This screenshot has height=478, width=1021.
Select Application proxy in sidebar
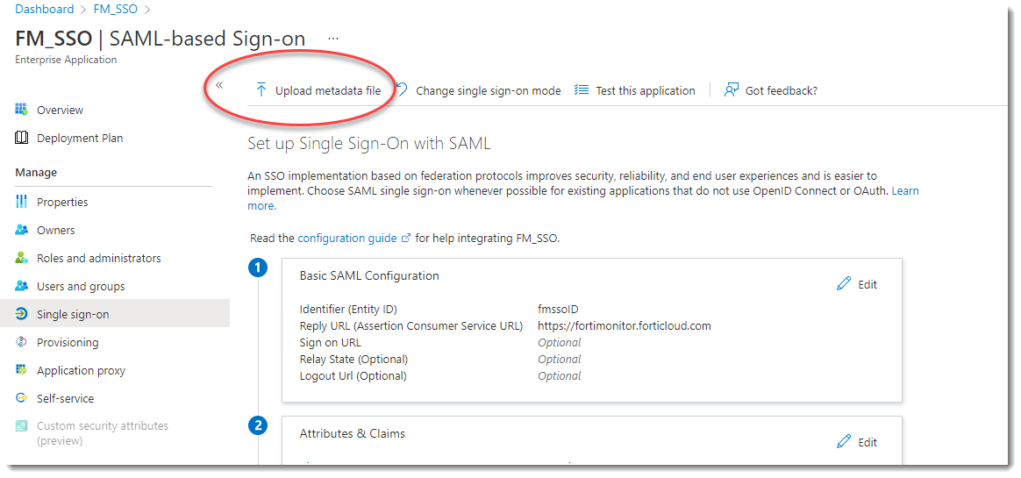pos(81,370)
